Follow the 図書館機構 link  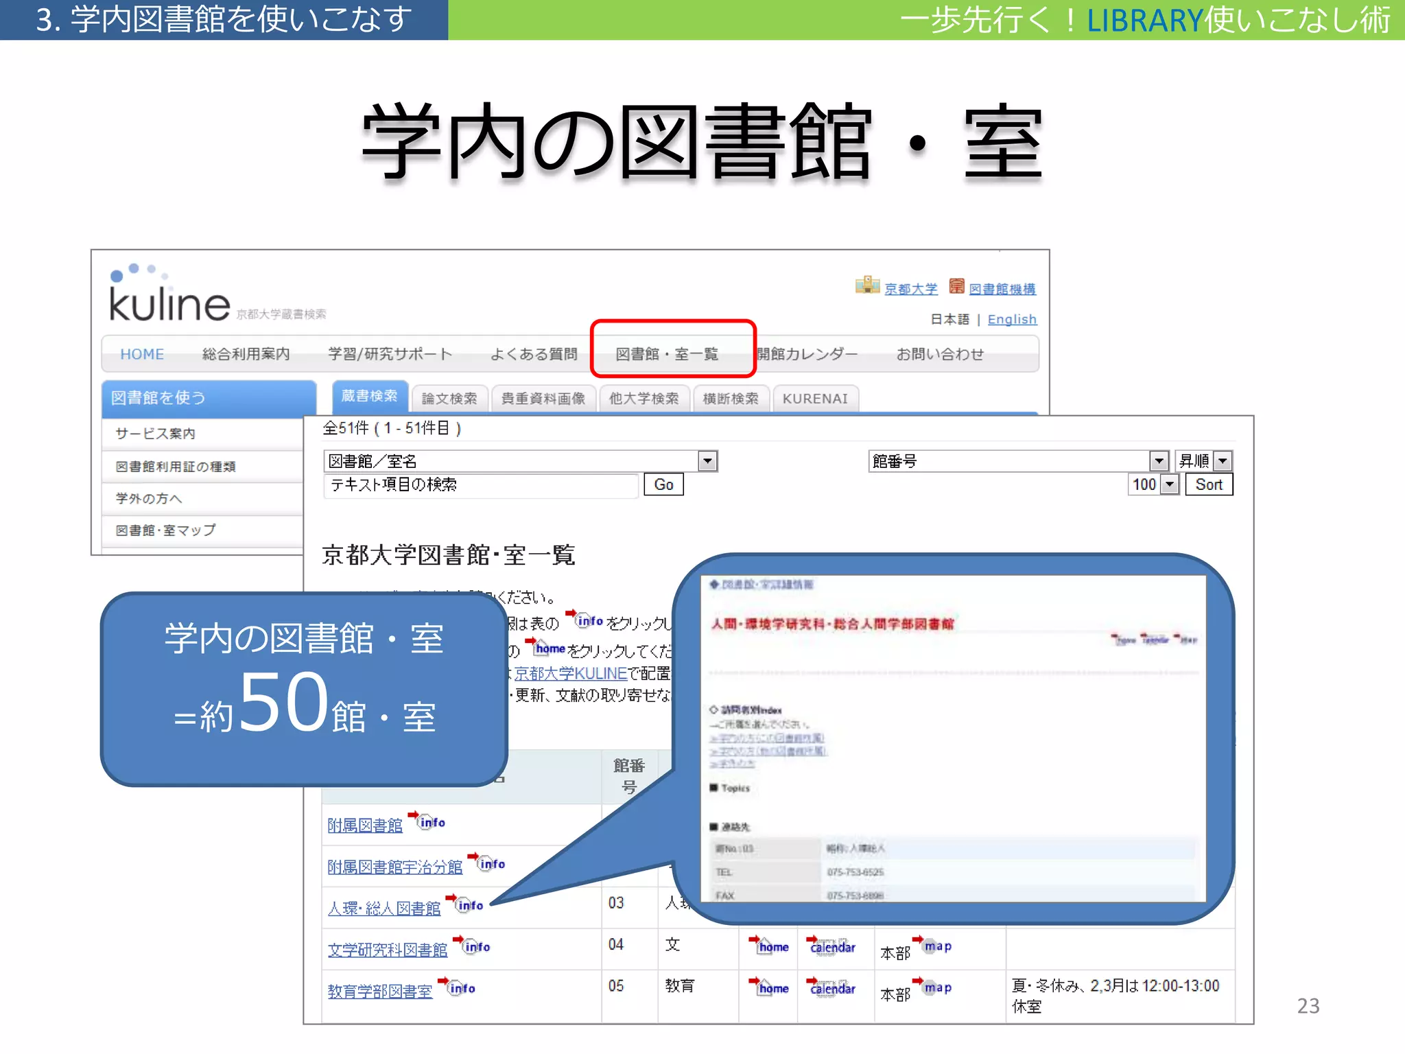[1002, 289]
